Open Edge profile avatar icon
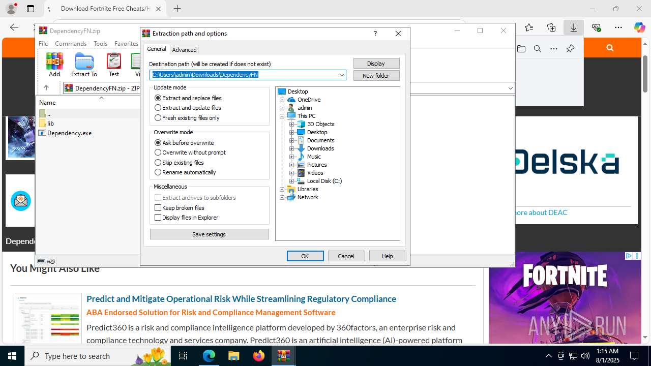This screenshot has height=366, width=651. [11, 9]
